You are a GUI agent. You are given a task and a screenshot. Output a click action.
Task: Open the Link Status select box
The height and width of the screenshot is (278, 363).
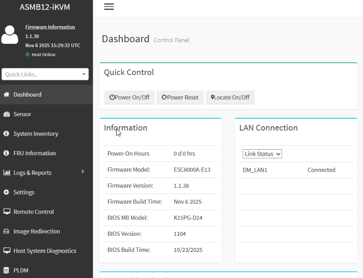tap(262, 154)
